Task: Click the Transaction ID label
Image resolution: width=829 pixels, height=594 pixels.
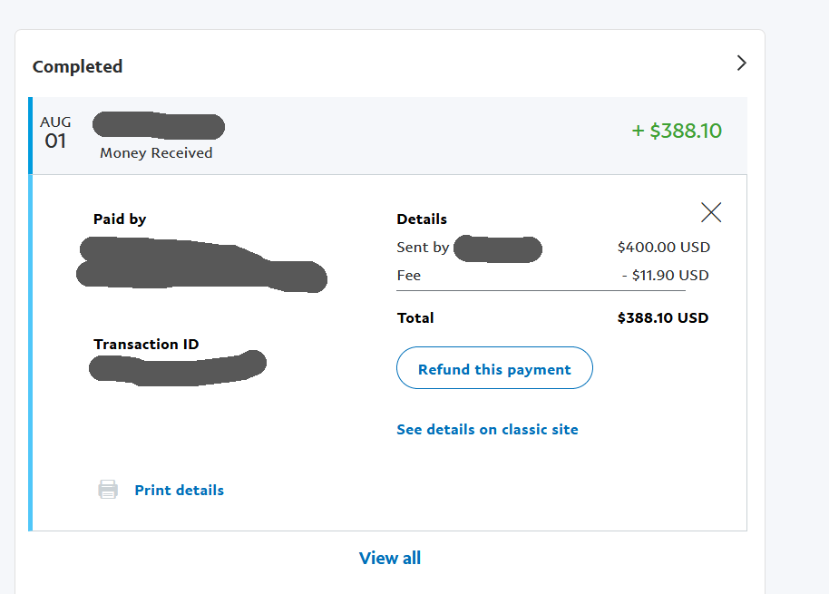Action: 146,344
